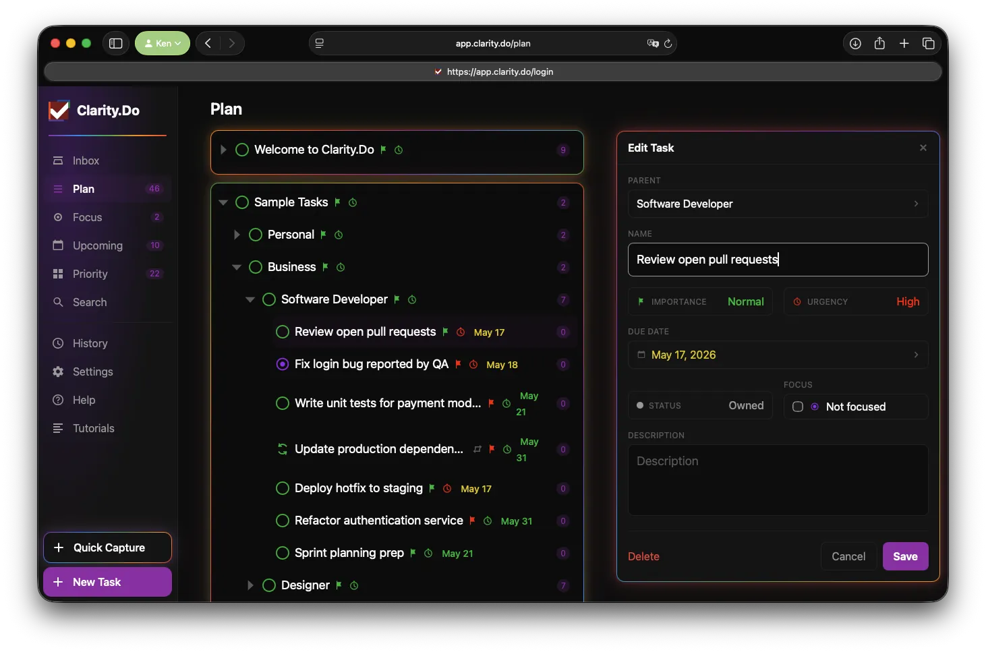Complete the Write unit tests task circle

pyautogui.click(x=283, y=403)
